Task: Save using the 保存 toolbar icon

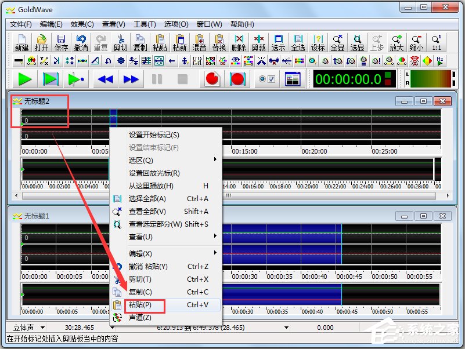Action: [x=61, y=43]
